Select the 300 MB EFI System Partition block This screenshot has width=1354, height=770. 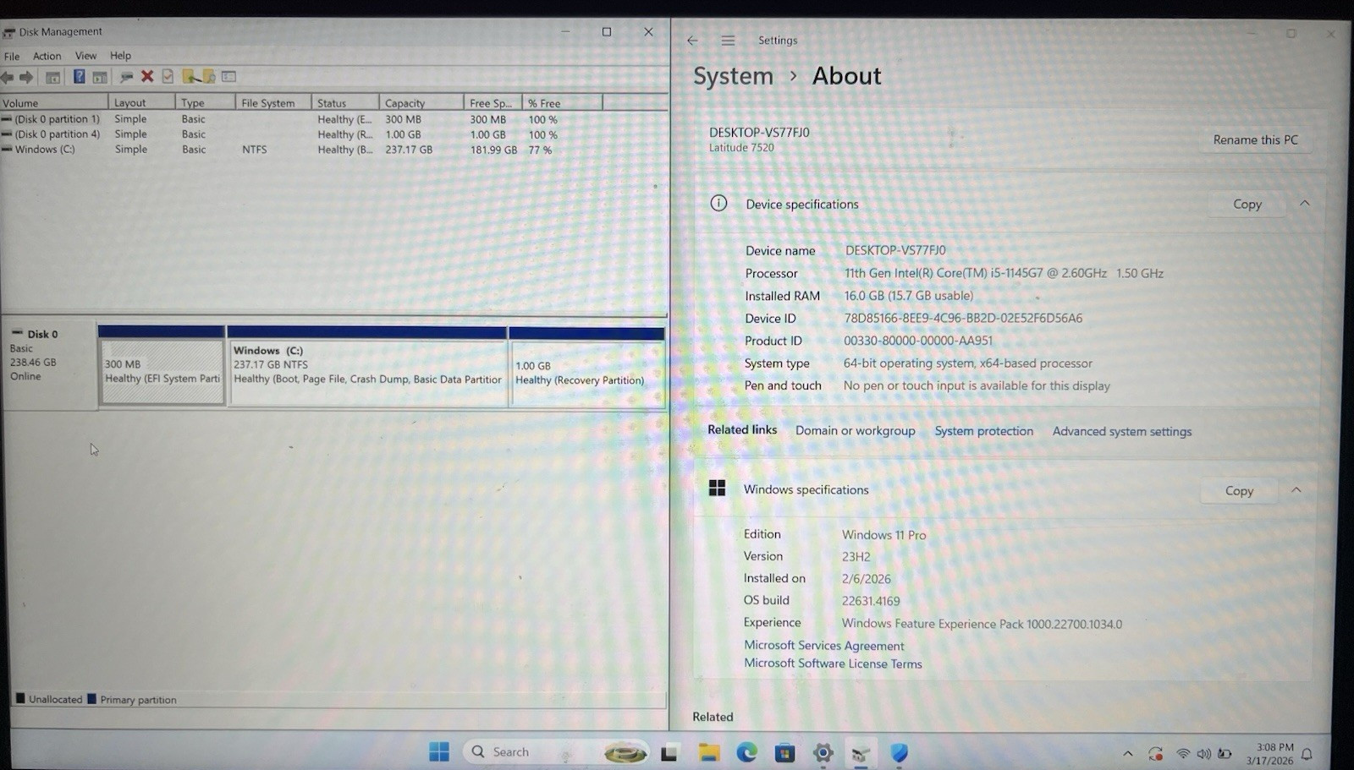tap(162, 365)
